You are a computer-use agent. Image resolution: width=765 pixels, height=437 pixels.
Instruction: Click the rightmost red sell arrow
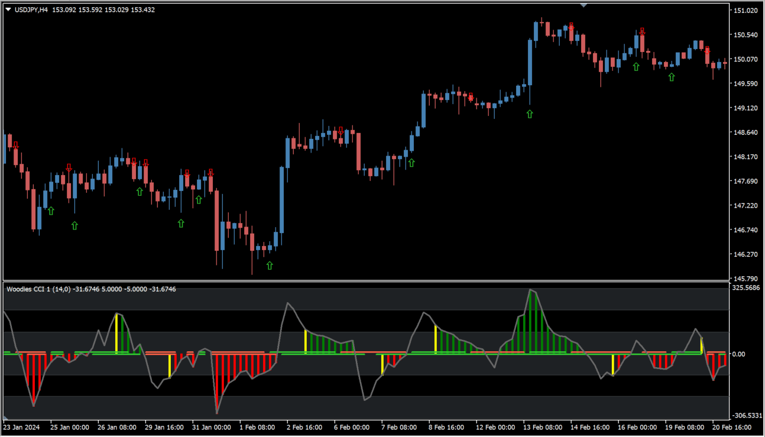coord(707,51)
